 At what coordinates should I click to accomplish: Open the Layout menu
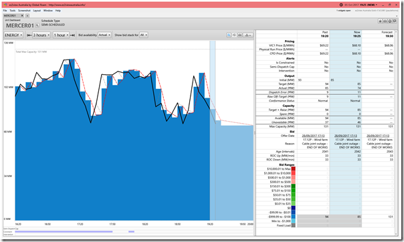[x=37, y=11]
